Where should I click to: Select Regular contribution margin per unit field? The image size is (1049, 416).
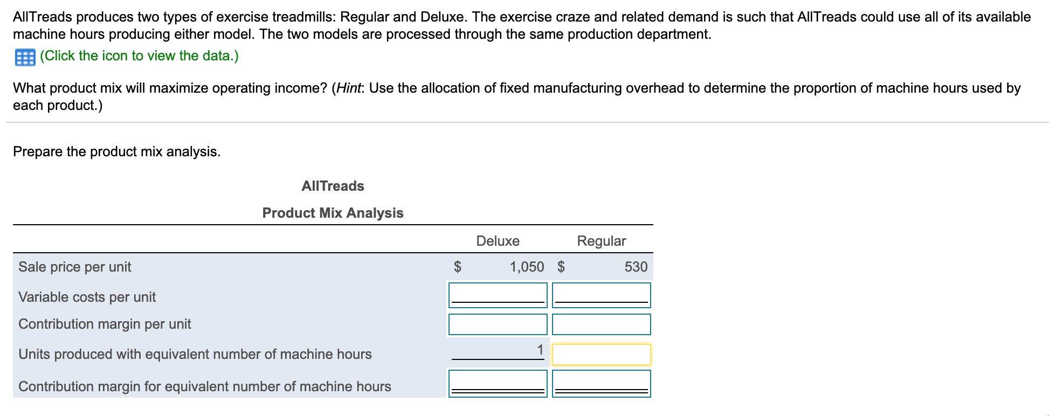coord(601,324)
